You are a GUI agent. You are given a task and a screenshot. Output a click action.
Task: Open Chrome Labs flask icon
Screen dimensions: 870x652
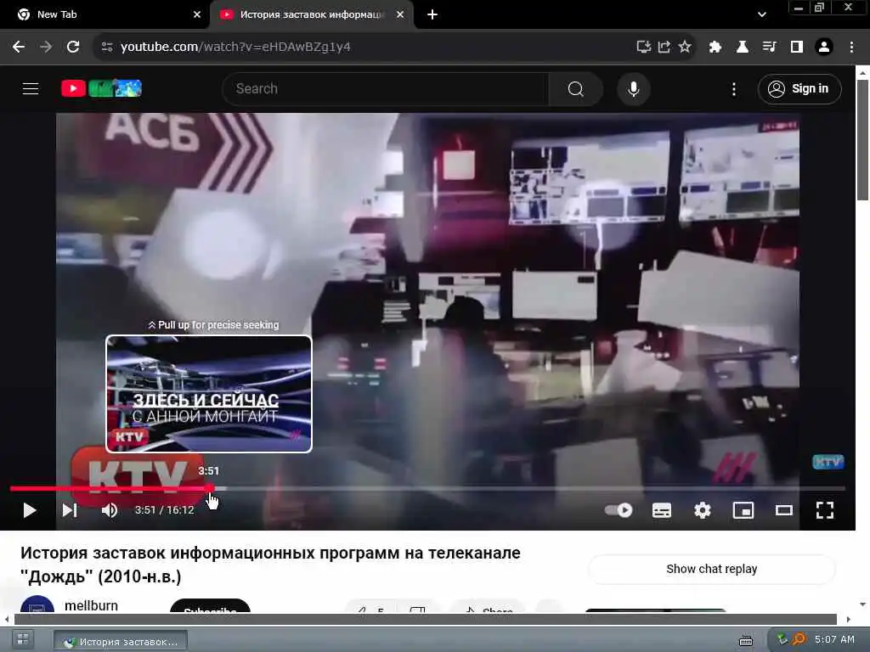[x=743, y=48]
